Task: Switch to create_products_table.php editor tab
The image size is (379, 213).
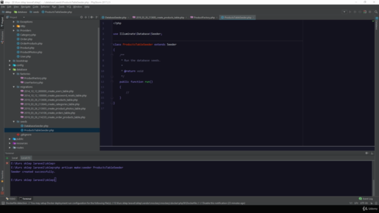Action: click(159, 17)
